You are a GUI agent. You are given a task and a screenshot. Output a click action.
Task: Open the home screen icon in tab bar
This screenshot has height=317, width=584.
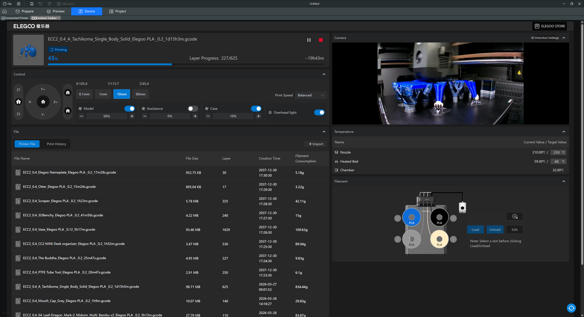point(5,11)
